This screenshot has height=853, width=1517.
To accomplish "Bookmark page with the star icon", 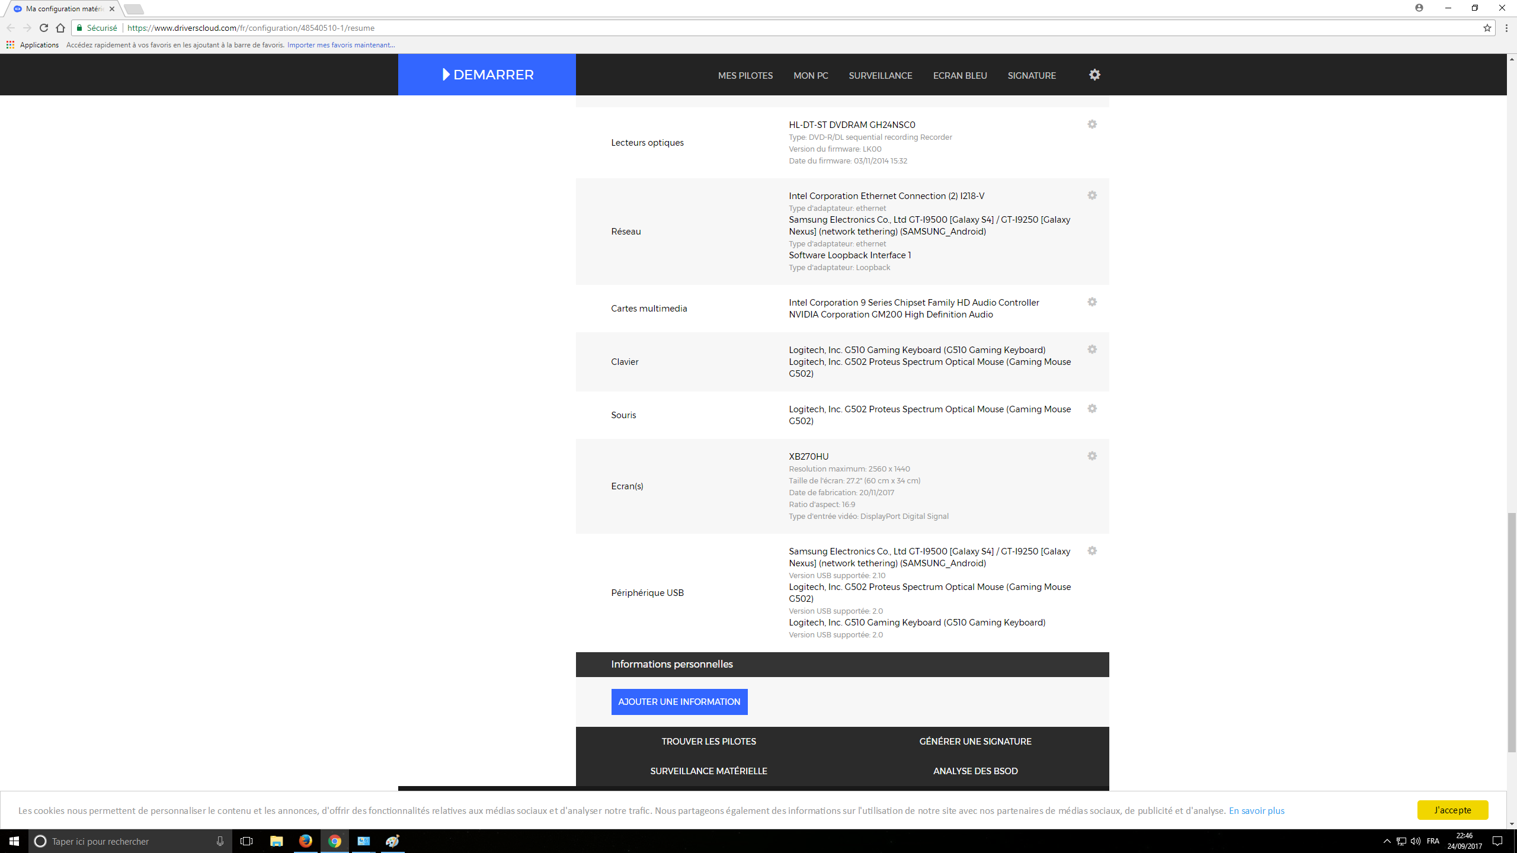I will coord(1487,28).
